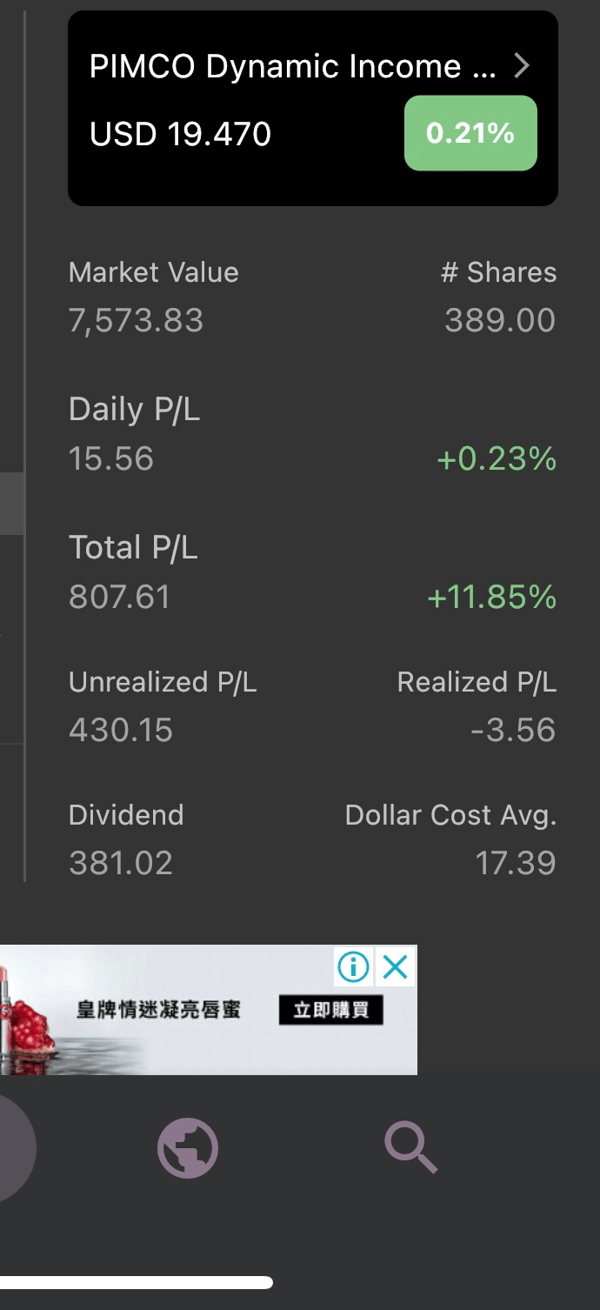Tap the Dividend 381.02 amount

(x=121, y=863)
